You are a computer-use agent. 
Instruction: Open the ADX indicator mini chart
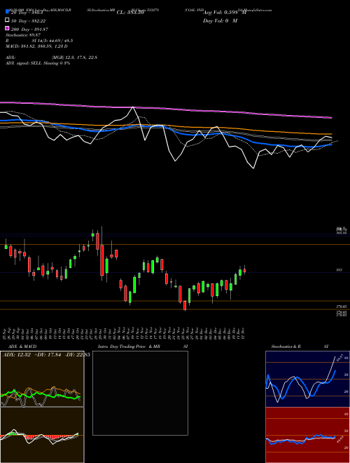click(x=42, y=379)
